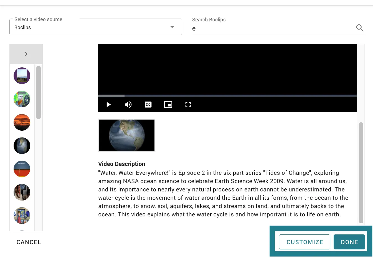Select the plate tectonics video thumbnail
The height and width of the screenshot is (258, 373).
click(22, 169)
